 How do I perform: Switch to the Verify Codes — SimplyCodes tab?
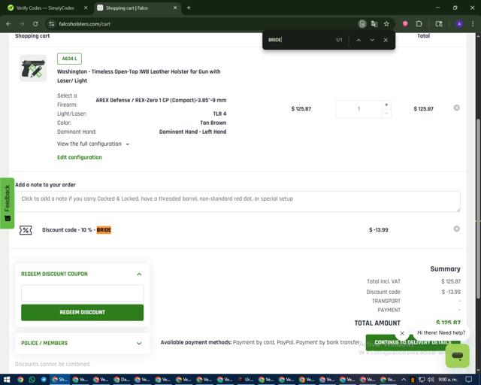[x=45, y=8]
